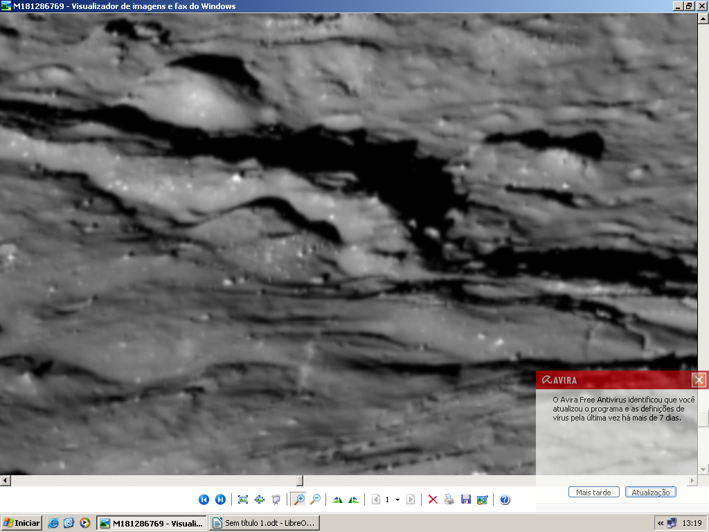Viewport: 709px width, 532px height.
Task: Click the Atualização button in Avira popup
Action: click(651, 493)
